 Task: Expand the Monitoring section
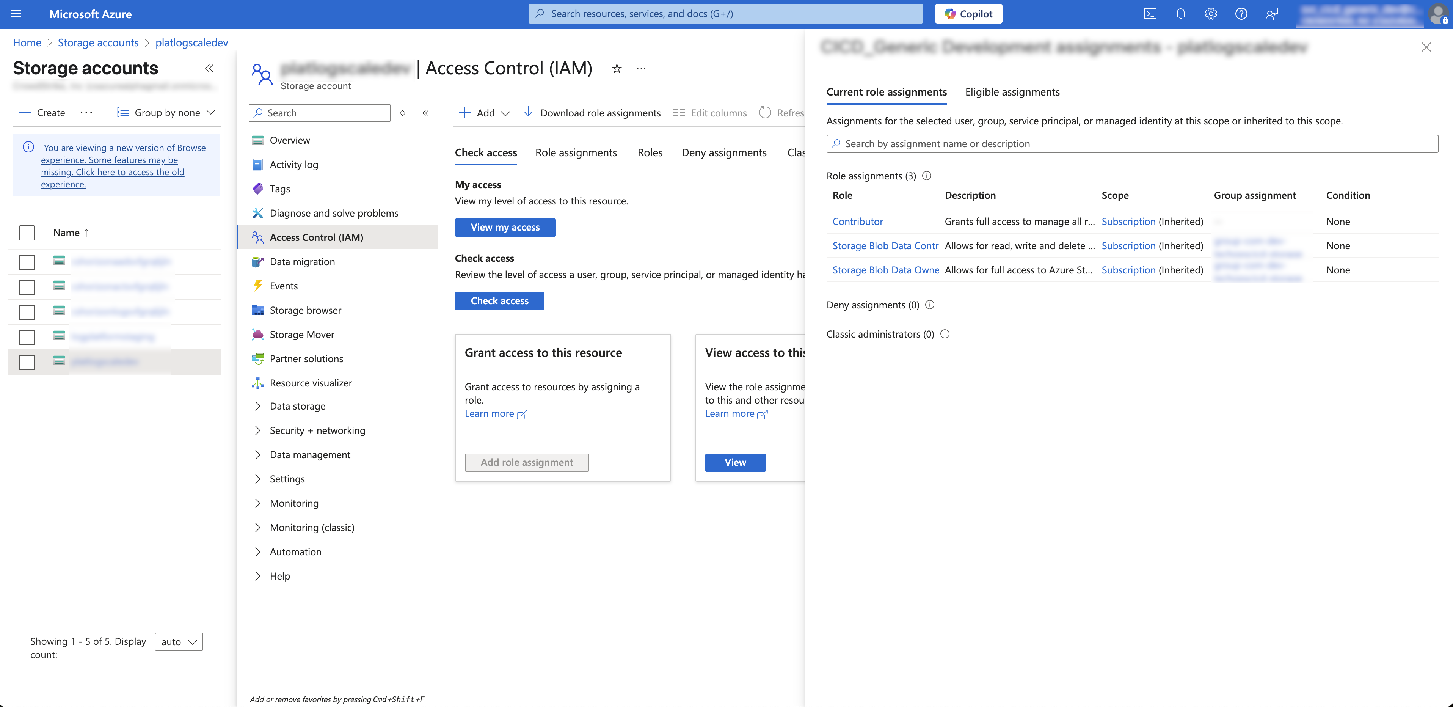pyautogui.click(x=294, y=503)
